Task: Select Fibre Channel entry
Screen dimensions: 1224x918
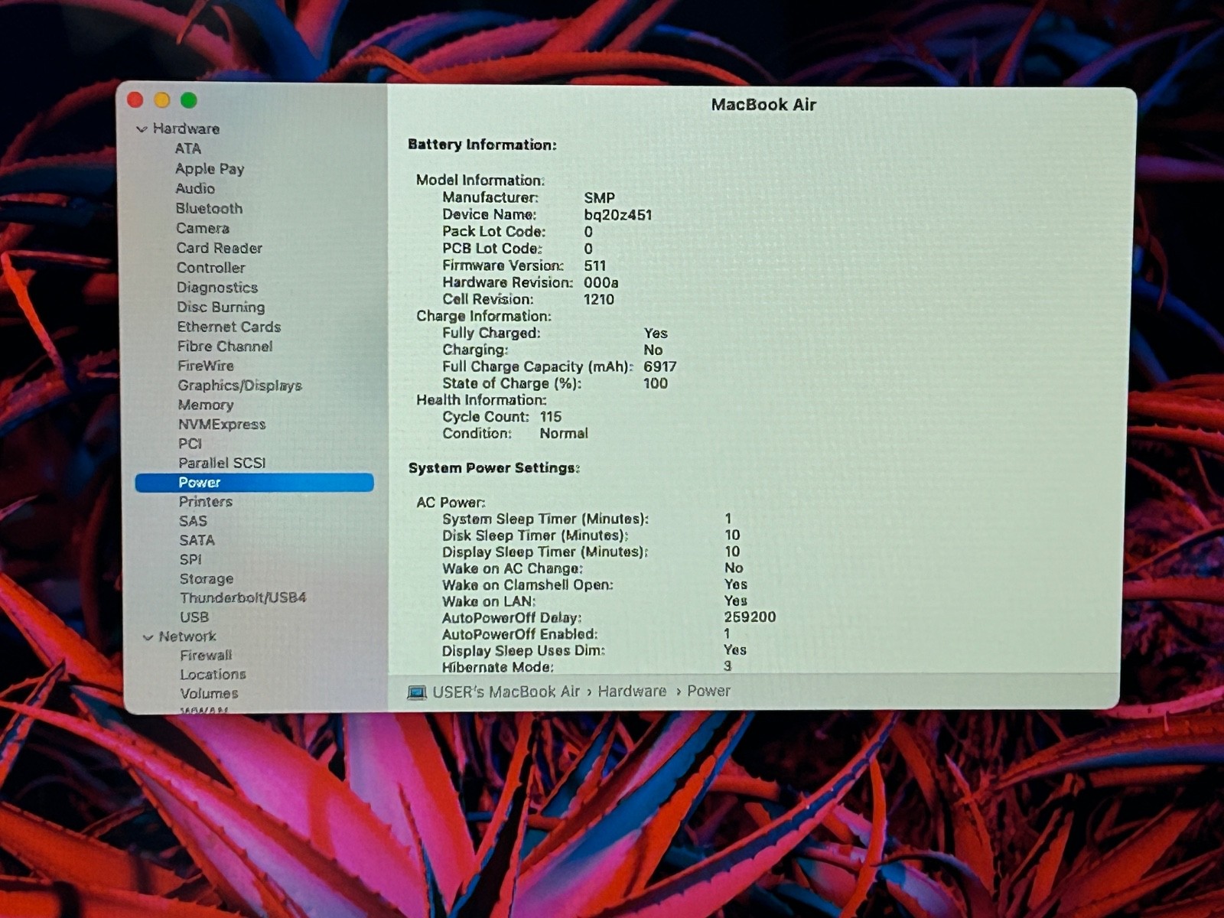Action: [225, 347]
